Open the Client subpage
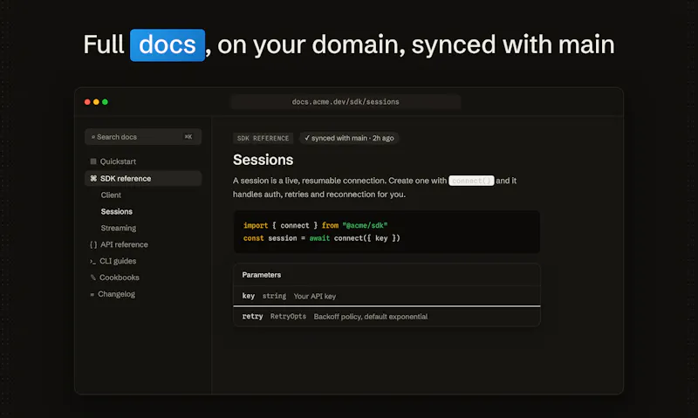Image resolution: width=698 pixels, height=418 pixels. [x=111, y=195]
